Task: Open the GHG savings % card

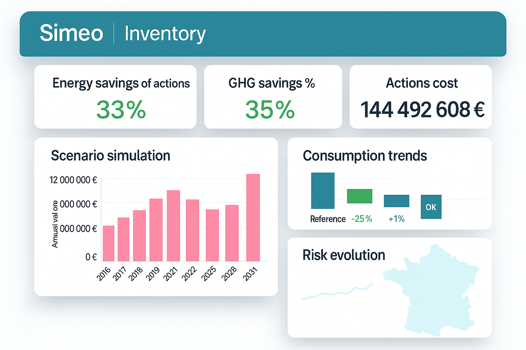Action: [x=273, y=97]
